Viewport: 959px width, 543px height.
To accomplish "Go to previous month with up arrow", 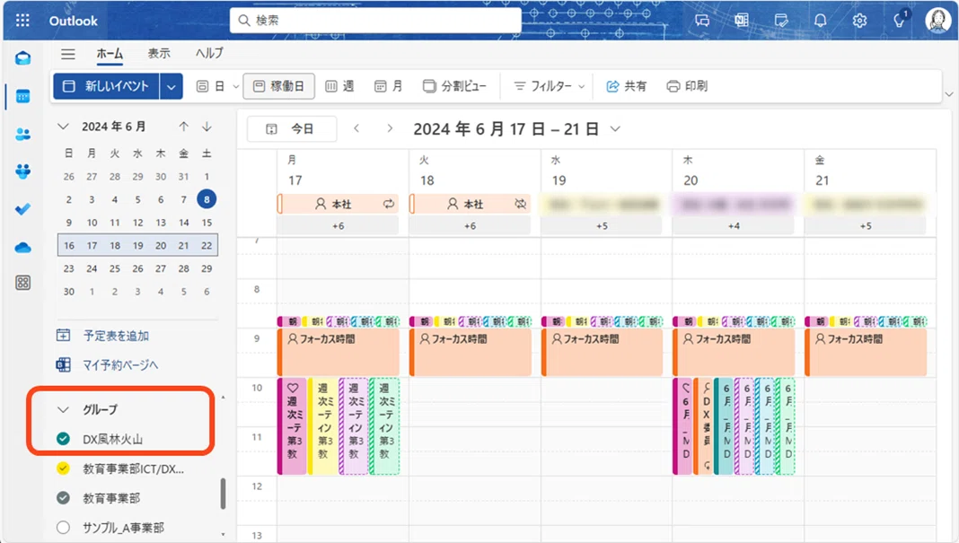I will tap(183, 127).
